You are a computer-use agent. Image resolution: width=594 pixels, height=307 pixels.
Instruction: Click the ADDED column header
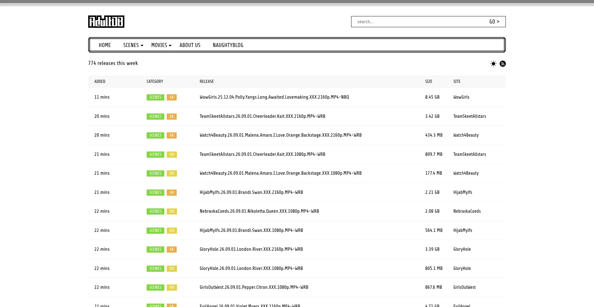coord(100,82)
